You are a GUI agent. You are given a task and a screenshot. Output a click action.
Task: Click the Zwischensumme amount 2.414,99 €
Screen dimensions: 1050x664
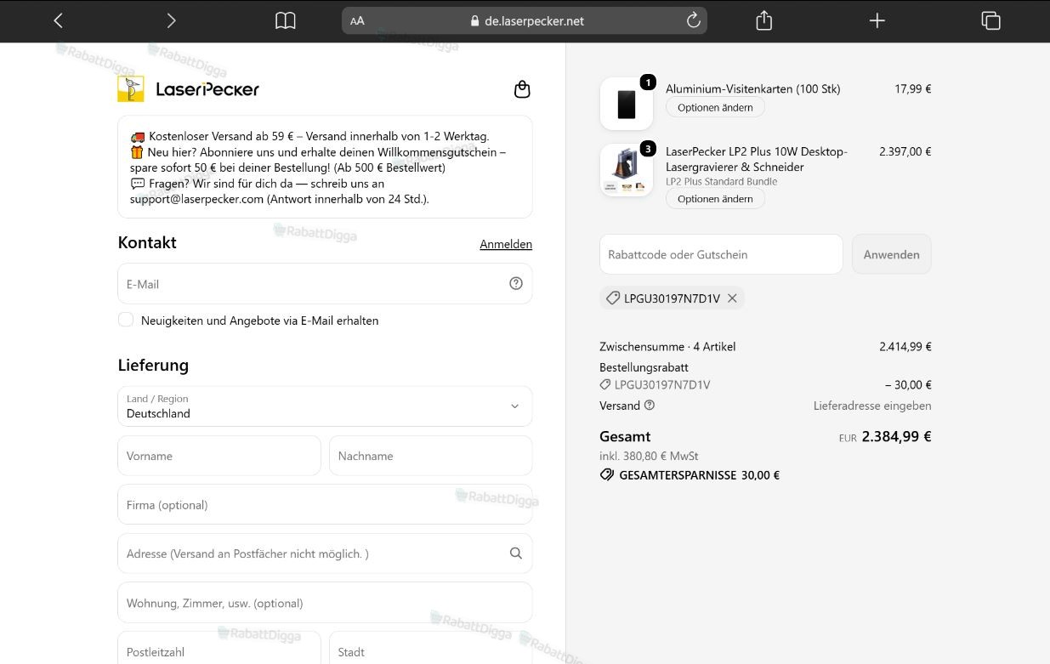pyautogui.click(x=905, y=347)
